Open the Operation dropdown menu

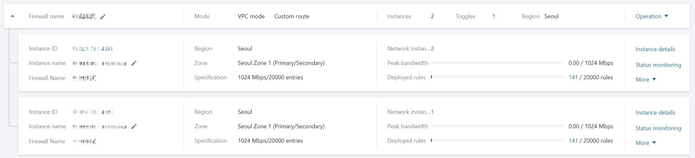coord(652,16)
